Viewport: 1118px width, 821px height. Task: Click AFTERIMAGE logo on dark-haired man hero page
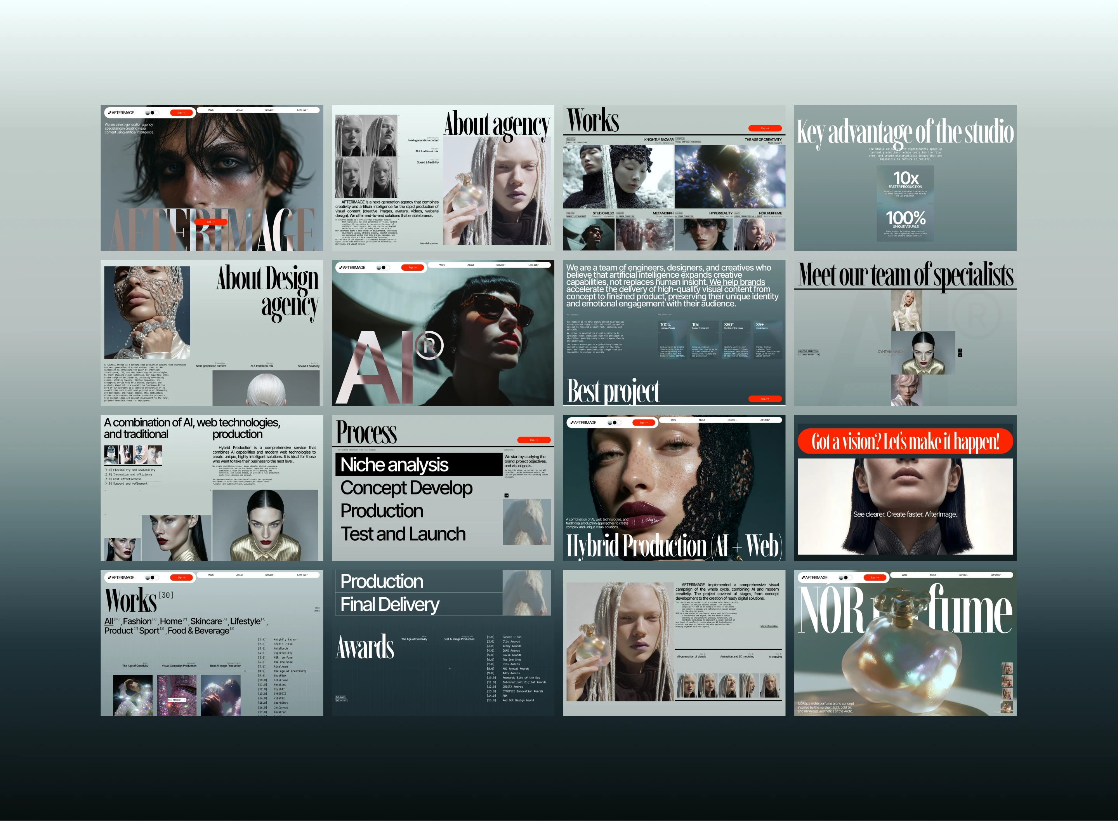click(x=121, y=113)
